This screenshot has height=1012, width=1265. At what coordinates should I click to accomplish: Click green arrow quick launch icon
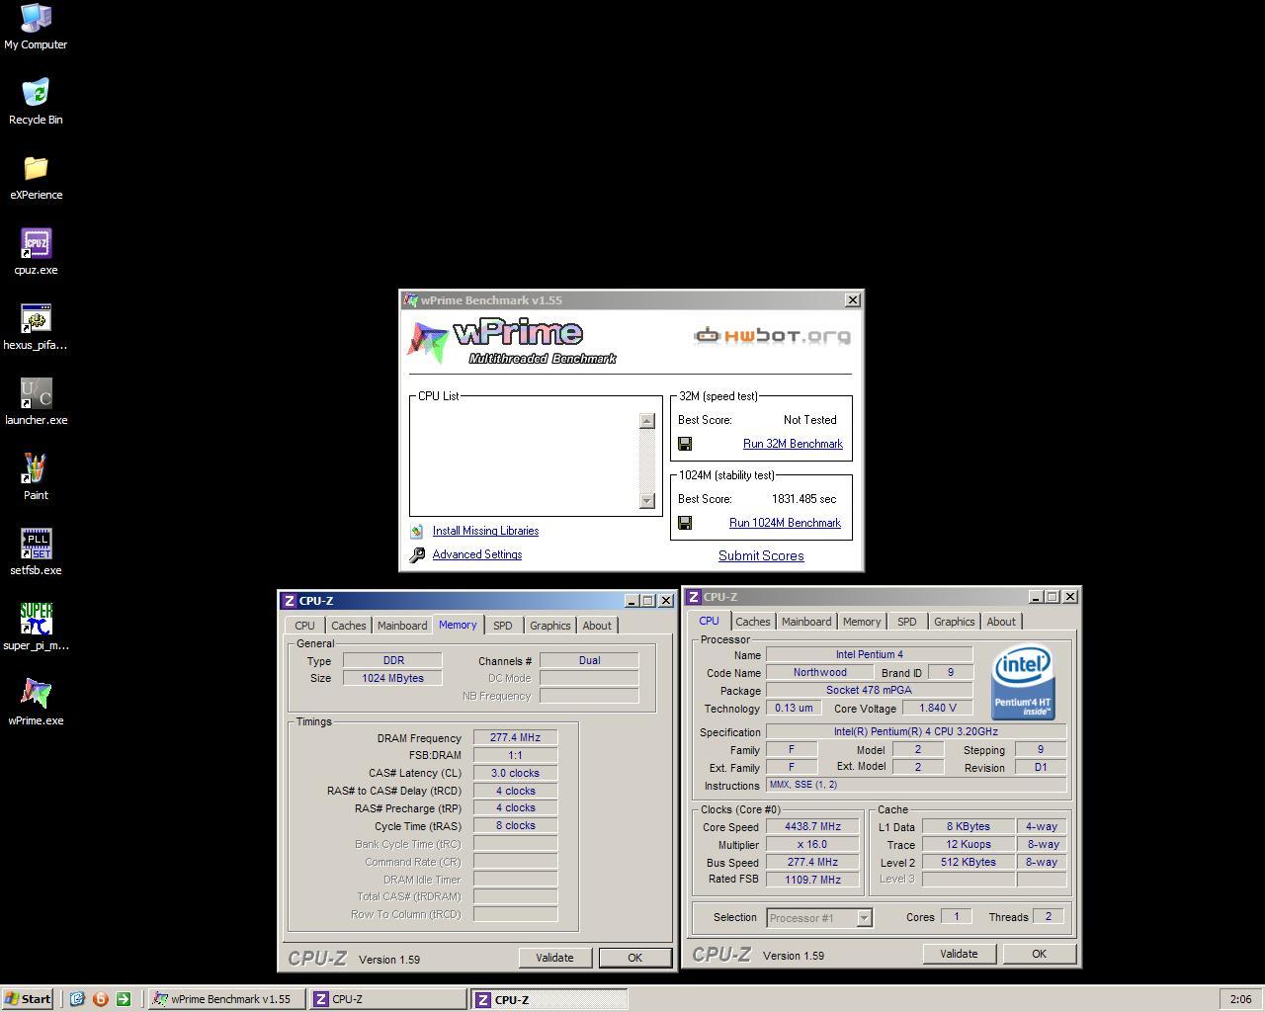click(123, 999)
